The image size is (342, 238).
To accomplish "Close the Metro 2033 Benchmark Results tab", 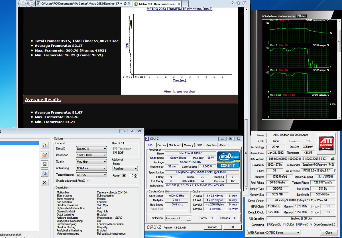I will coord(179,4).
